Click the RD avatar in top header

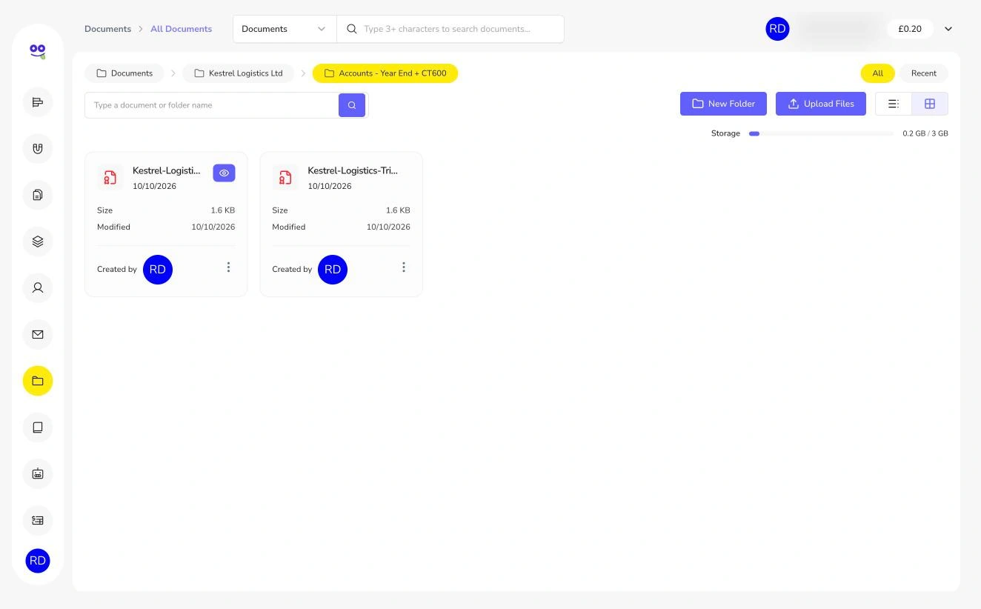(x=777, y=29)
